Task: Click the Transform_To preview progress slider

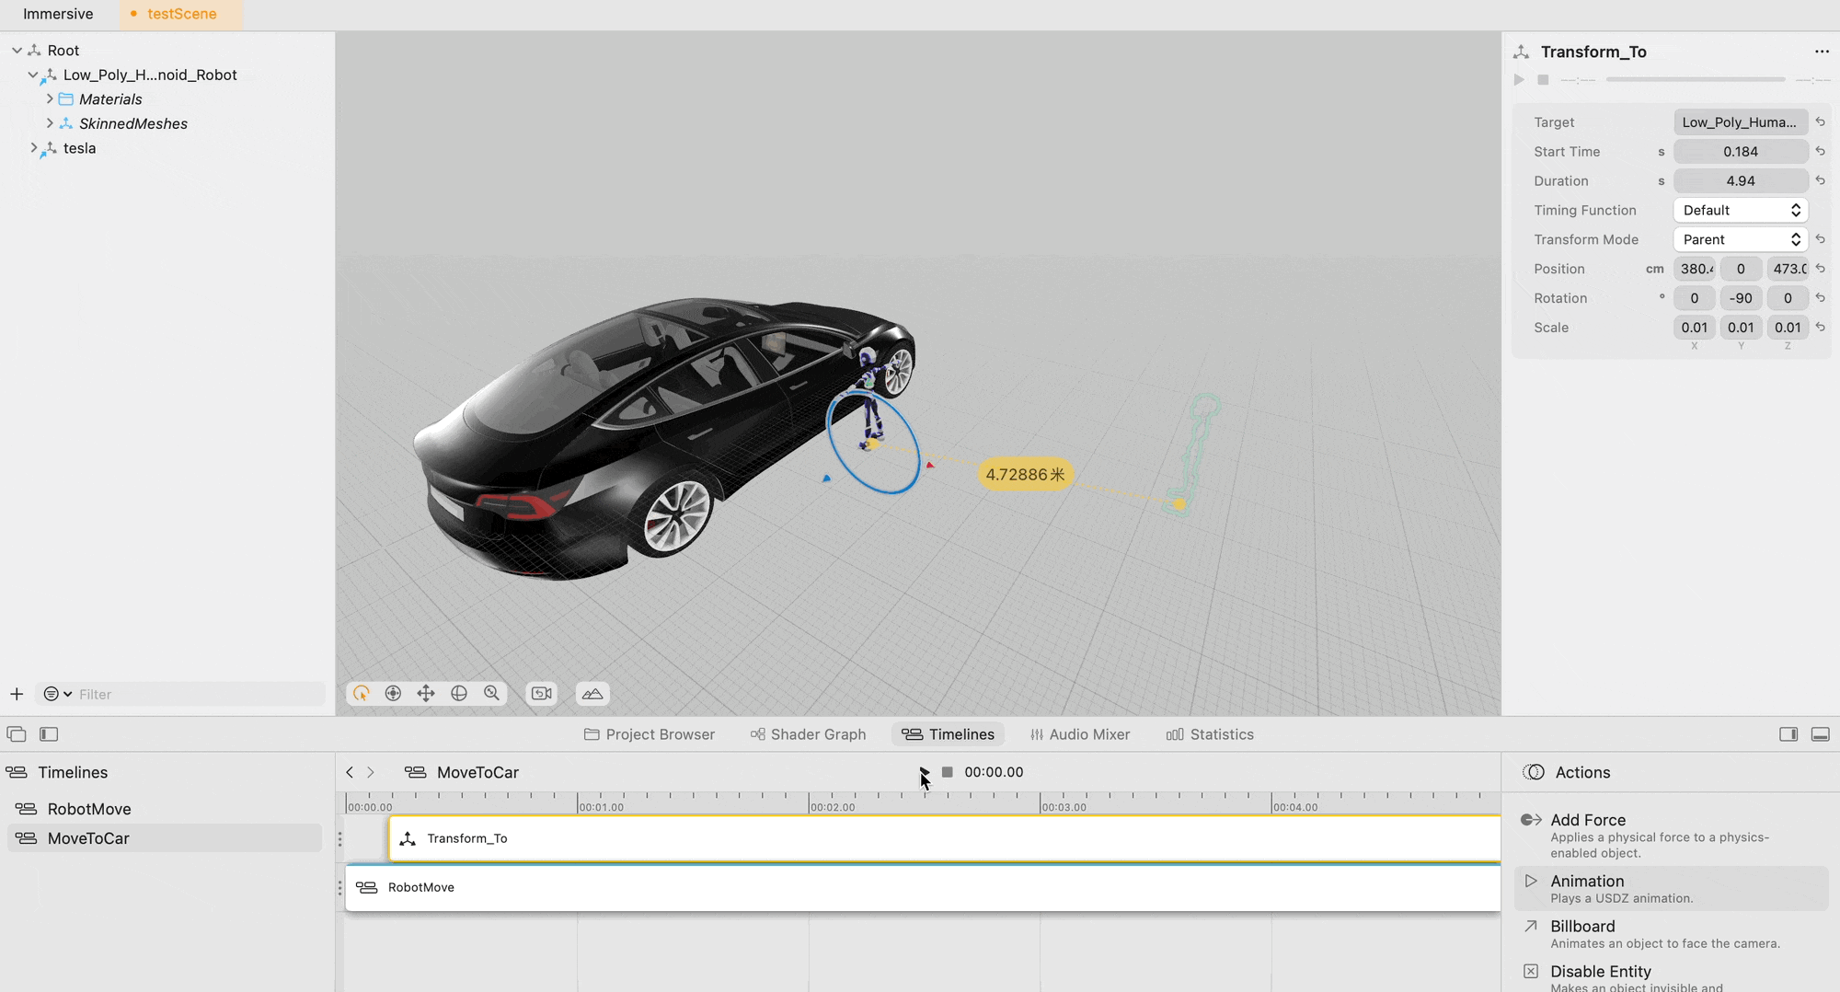Action: pos(1695,80)
